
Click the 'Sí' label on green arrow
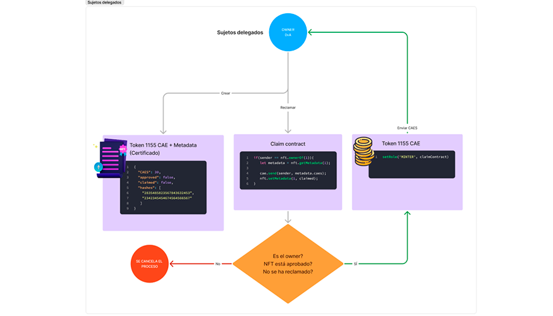tap(355, 264)
